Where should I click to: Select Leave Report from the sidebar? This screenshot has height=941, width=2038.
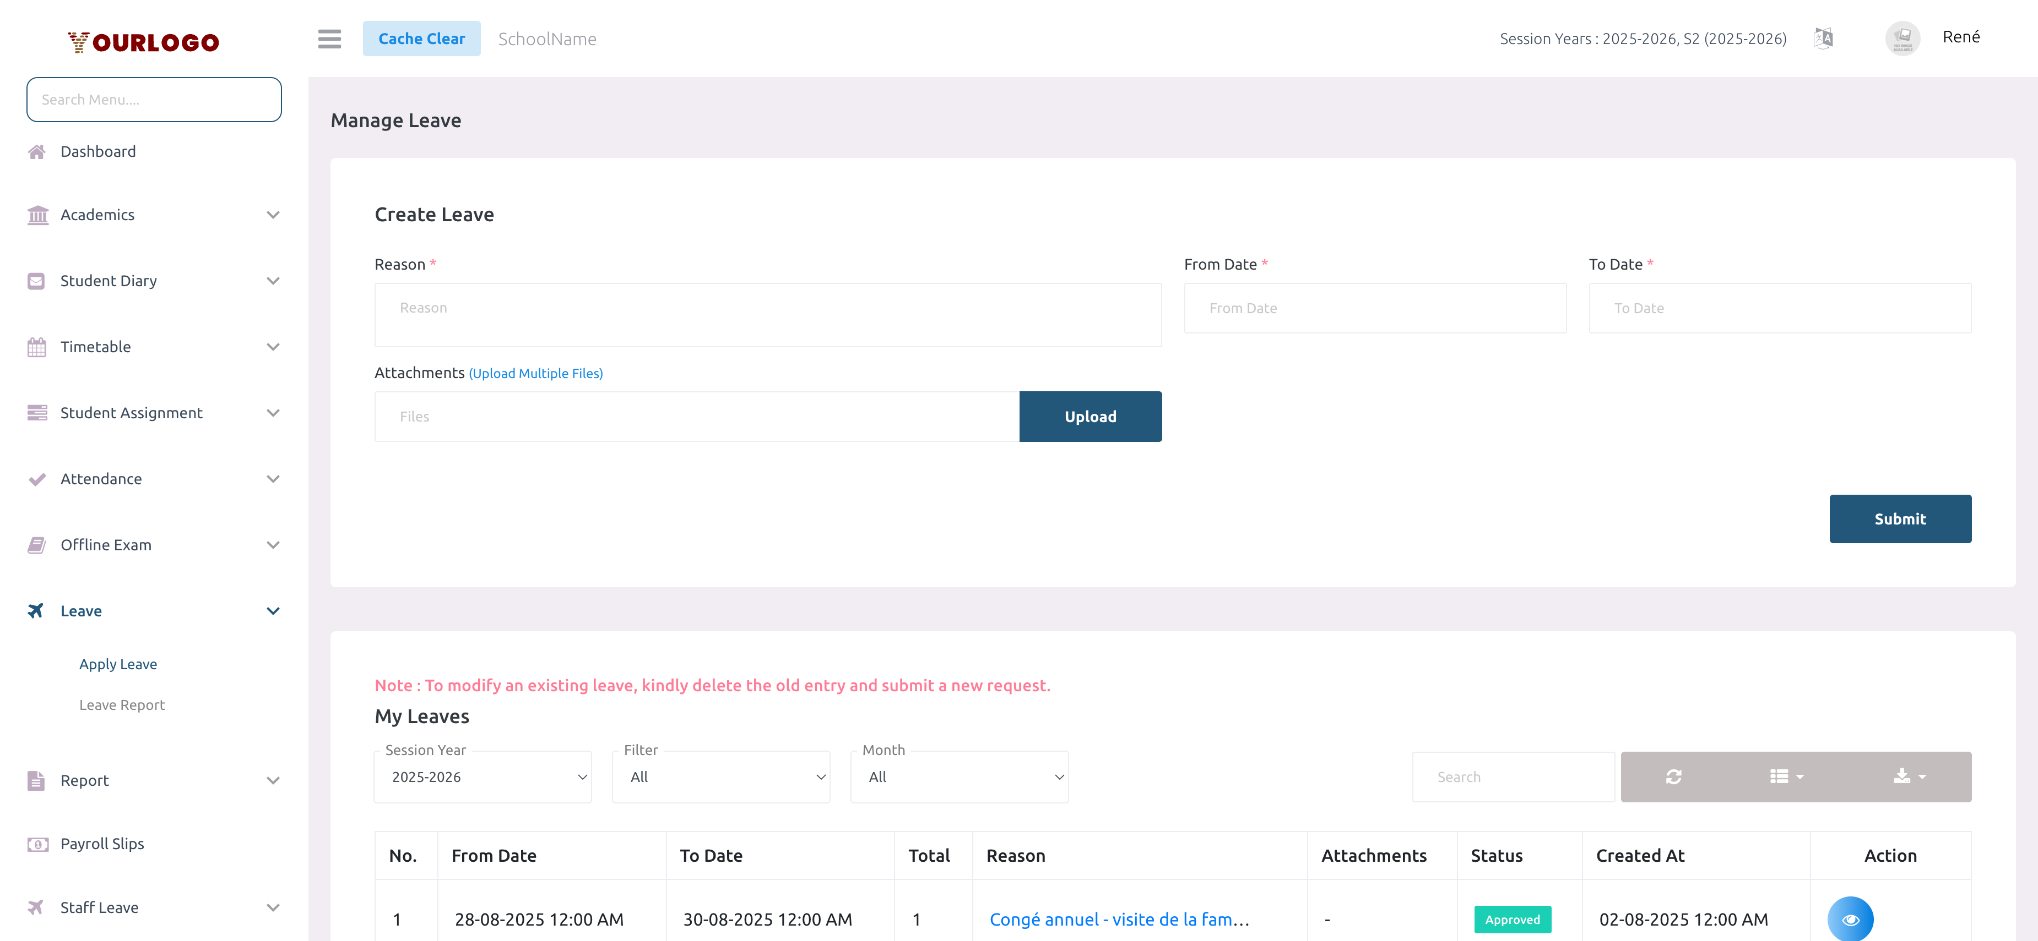coord(122,704)
